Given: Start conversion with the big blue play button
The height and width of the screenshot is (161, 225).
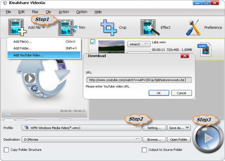Looking at the screenshot, I should click(x=208, y=139).
